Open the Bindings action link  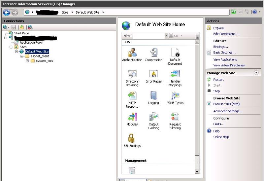(x=220, y=47)
